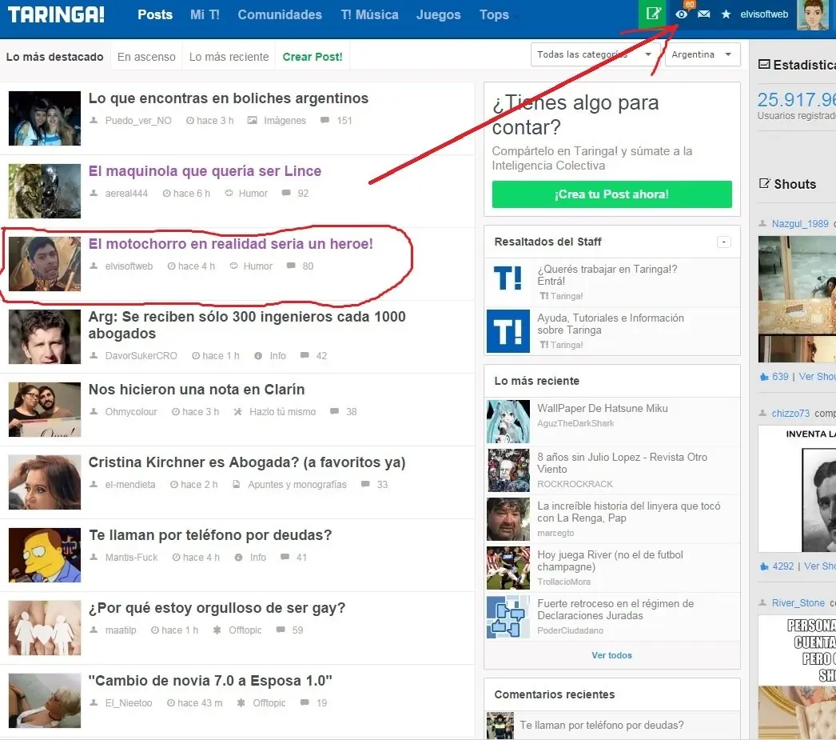The height and width of the screenshot is (740, 836).
Task: Click Homer Simpson lawyer thumbnail of deudas post
Action: click(x=45, y=555)
